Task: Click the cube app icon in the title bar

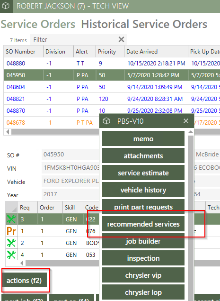Action: point(6,6)
